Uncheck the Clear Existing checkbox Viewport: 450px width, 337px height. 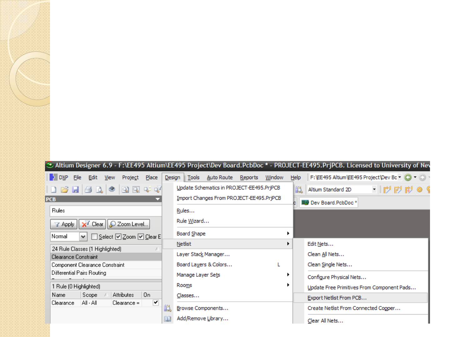[x=141, y=237]
